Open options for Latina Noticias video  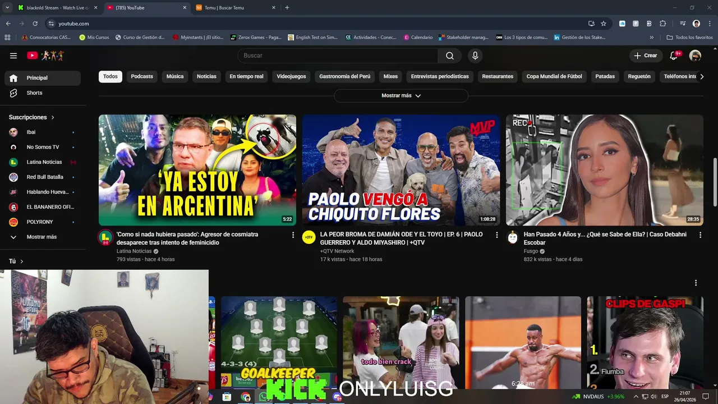293,235
